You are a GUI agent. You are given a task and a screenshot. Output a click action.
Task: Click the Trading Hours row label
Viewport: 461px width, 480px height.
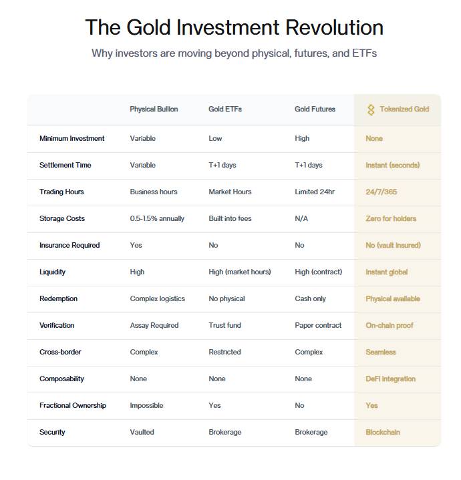tap(61, 192)
